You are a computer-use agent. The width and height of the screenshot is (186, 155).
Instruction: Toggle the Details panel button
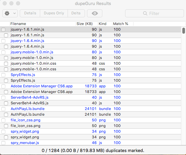coord(30,13)
